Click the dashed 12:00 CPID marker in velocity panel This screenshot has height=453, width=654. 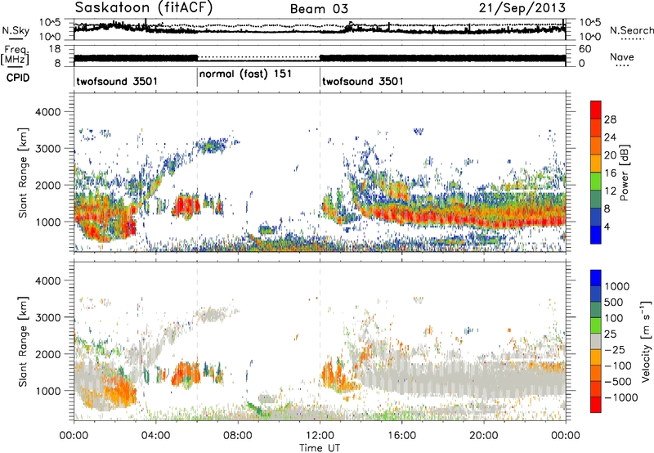(320, 341)
